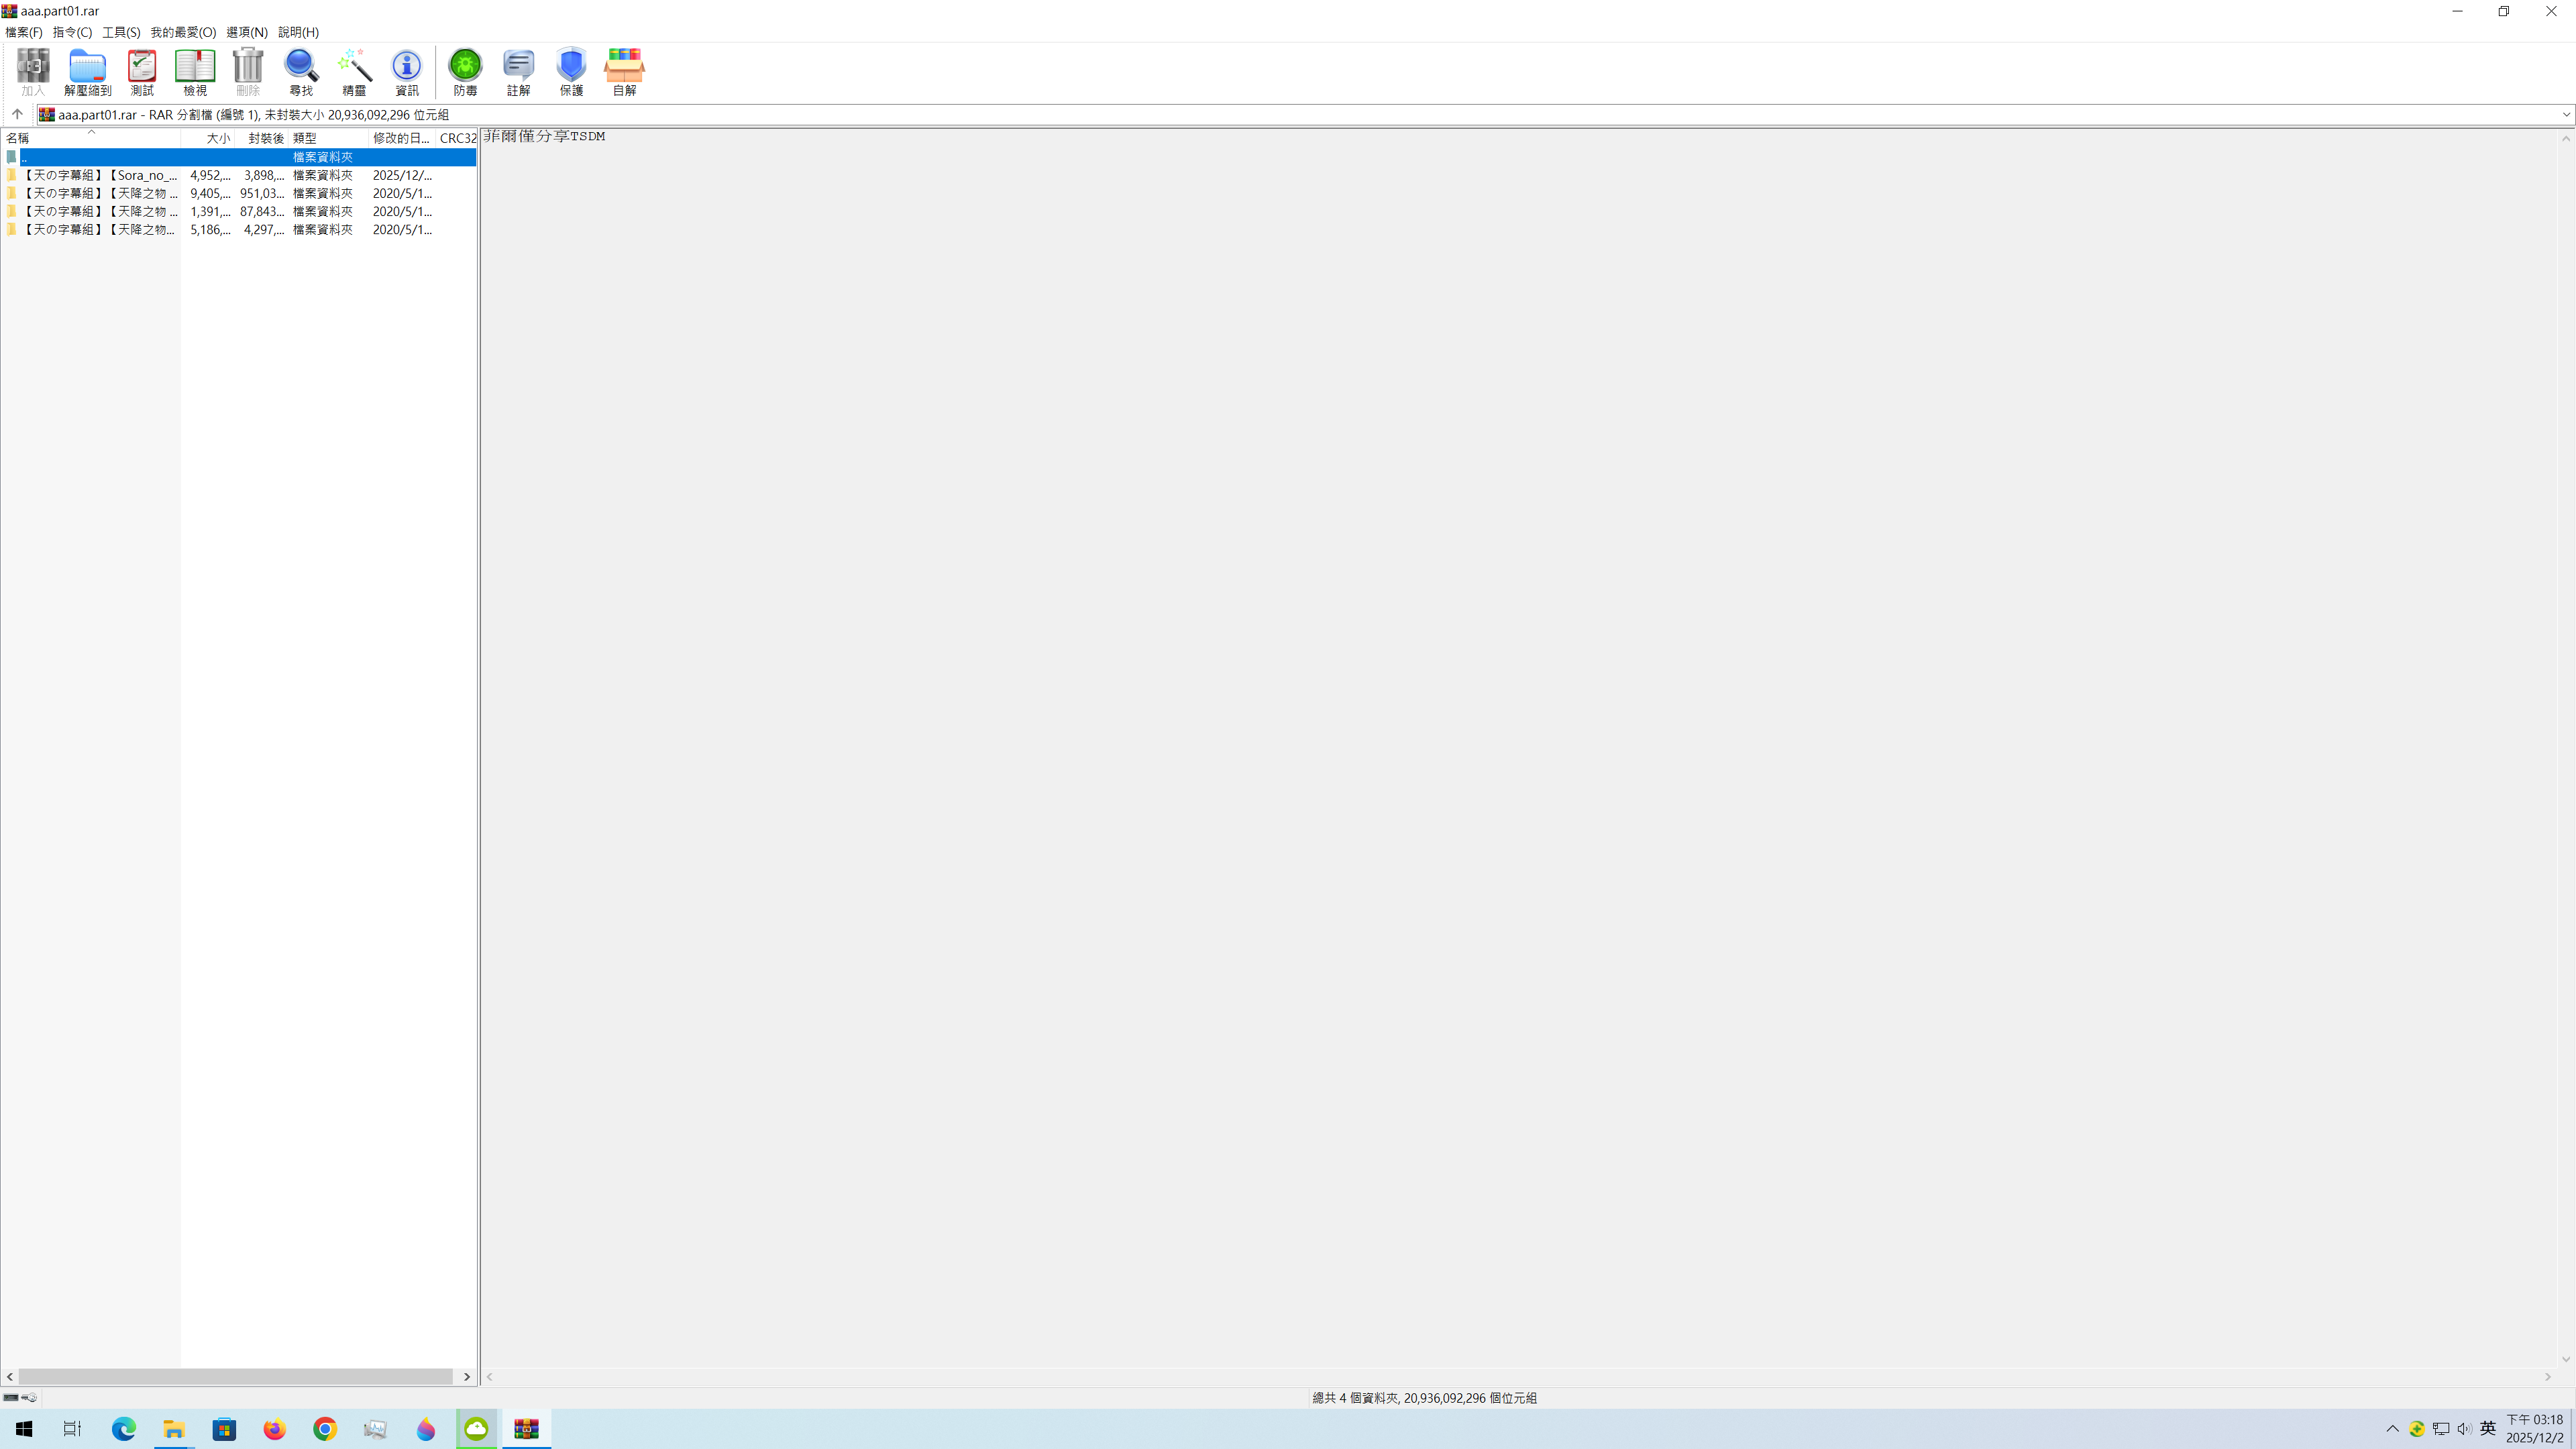
Task: Go up one folder level arrow
Action: point(17,114)
